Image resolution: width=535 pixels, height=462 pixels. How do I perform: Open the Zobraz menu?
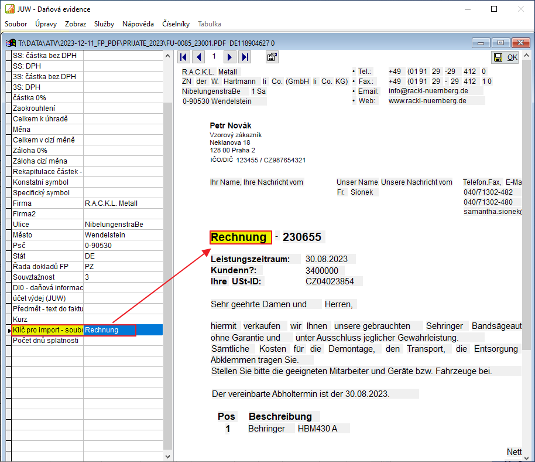tap(76, 24)
